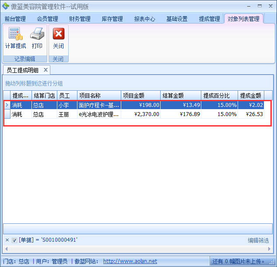
Task: Click the app logo in title bar
Action: point(6,6)
